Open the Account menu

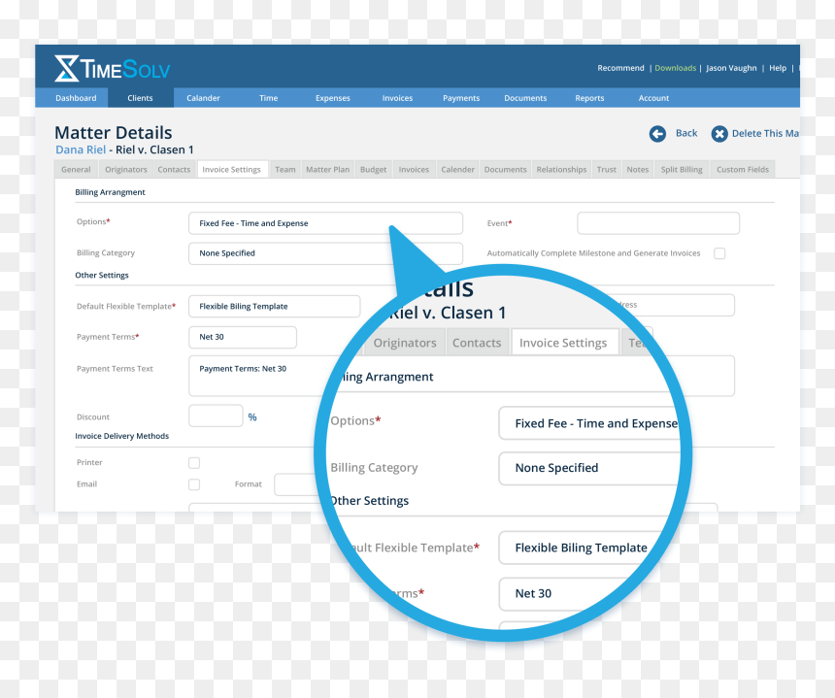coord(653,98)
